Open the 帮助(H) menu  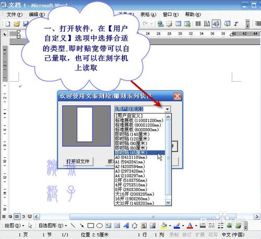(x=193, y=15)
